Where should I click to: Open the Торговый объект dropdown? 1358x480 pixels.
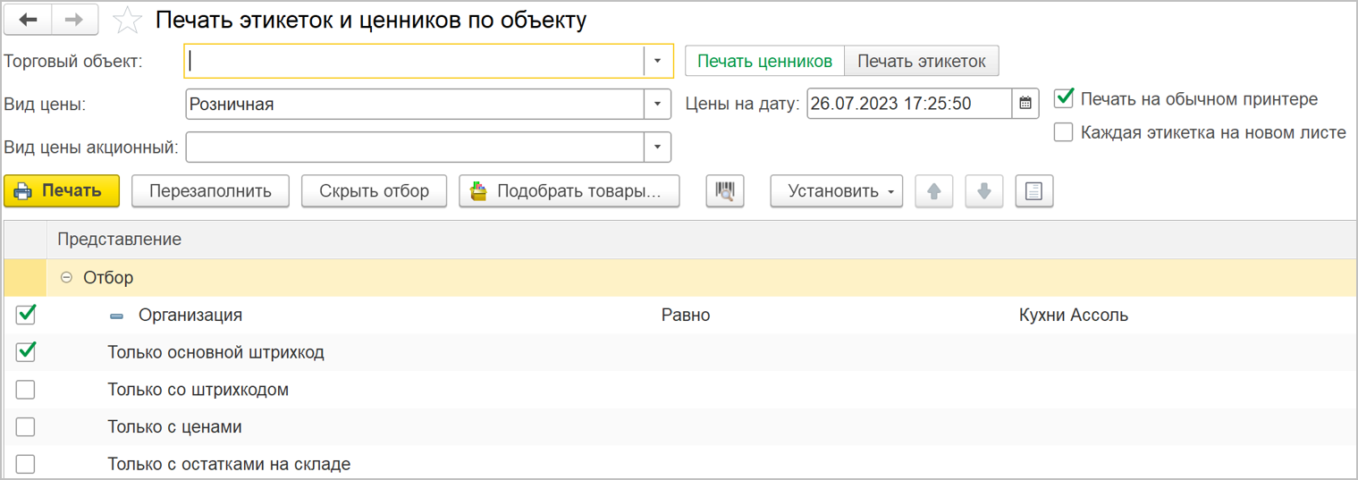(x=657, y=62)
